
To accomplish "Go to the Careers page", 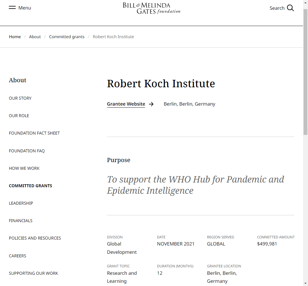I will click(17, 256).
